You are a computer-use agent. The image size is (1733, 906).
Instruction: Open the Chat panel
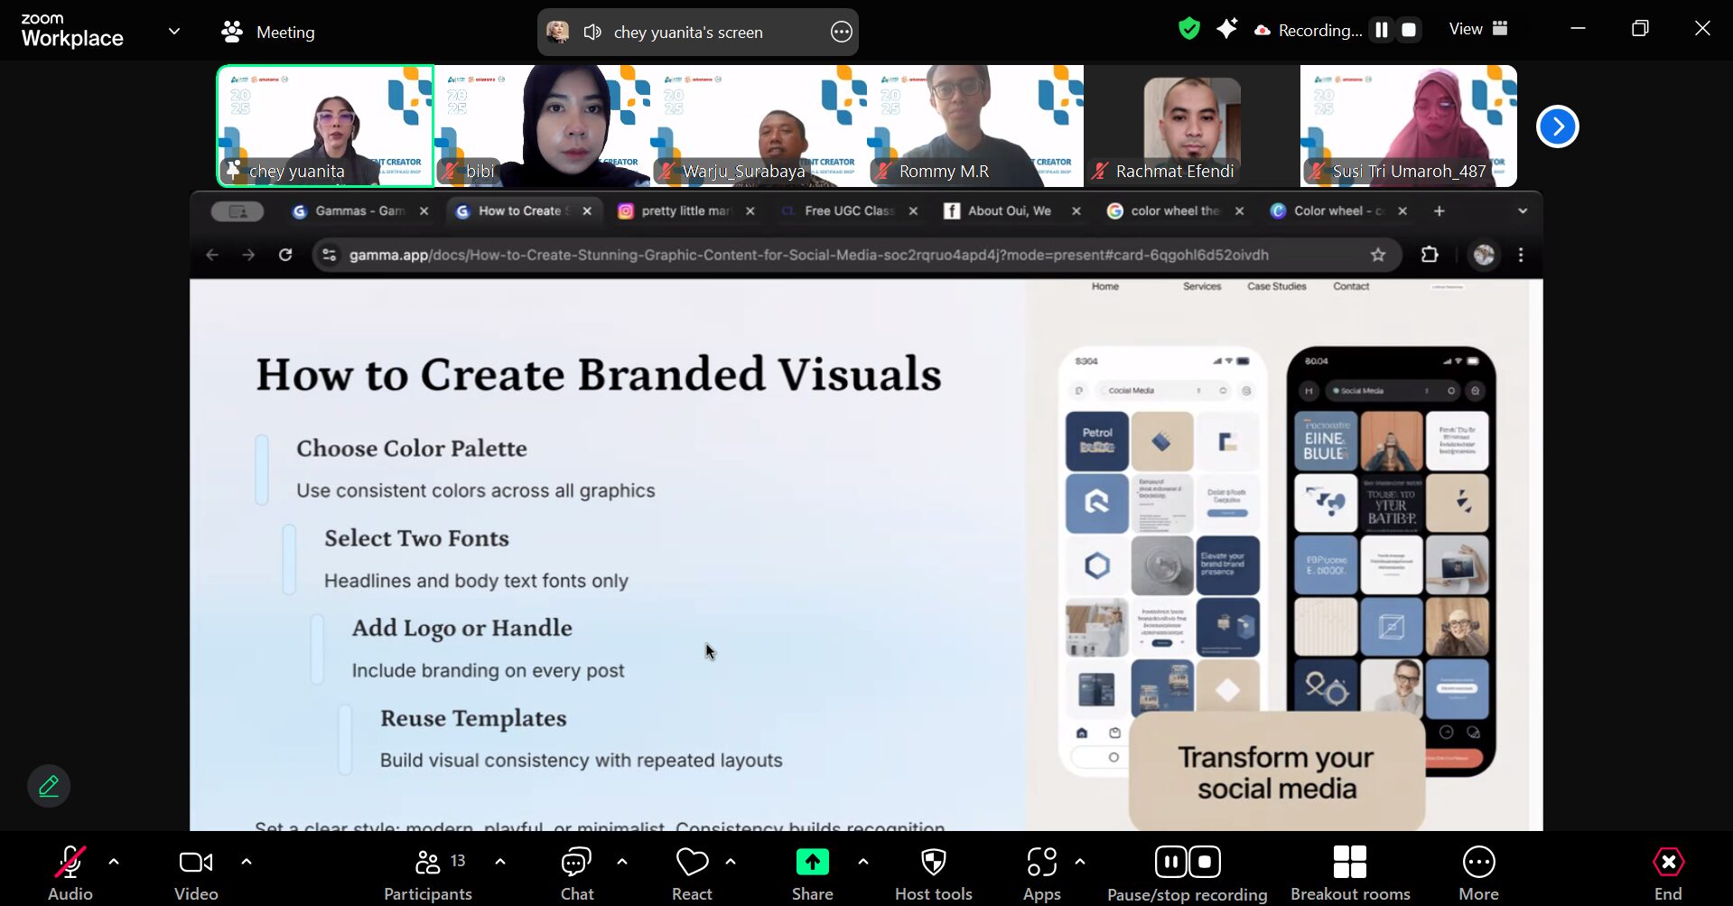(576, 873)
